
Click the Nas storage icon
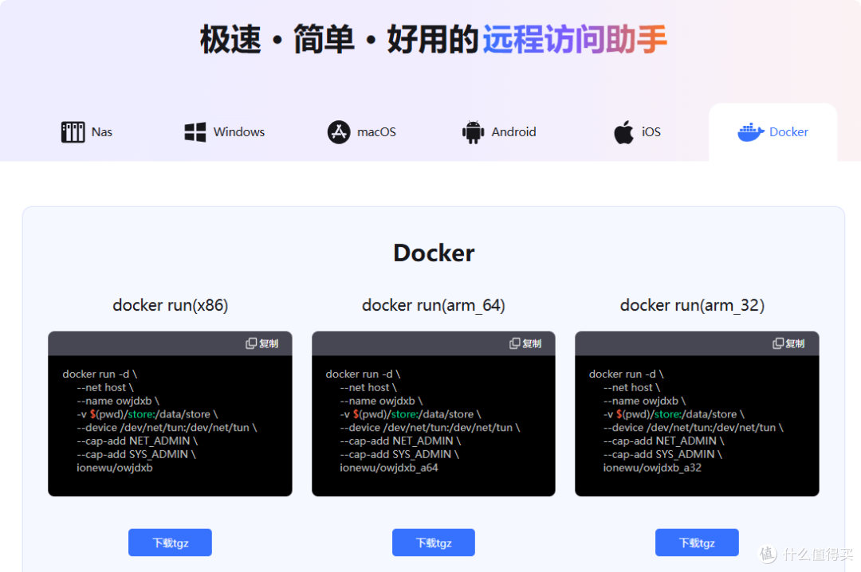coord(73,131)
